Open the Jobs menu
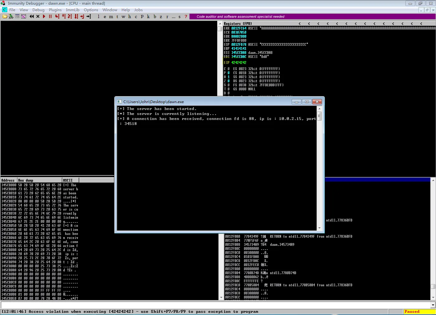Screen dimensions: 436x315 [x=138, y=10]
